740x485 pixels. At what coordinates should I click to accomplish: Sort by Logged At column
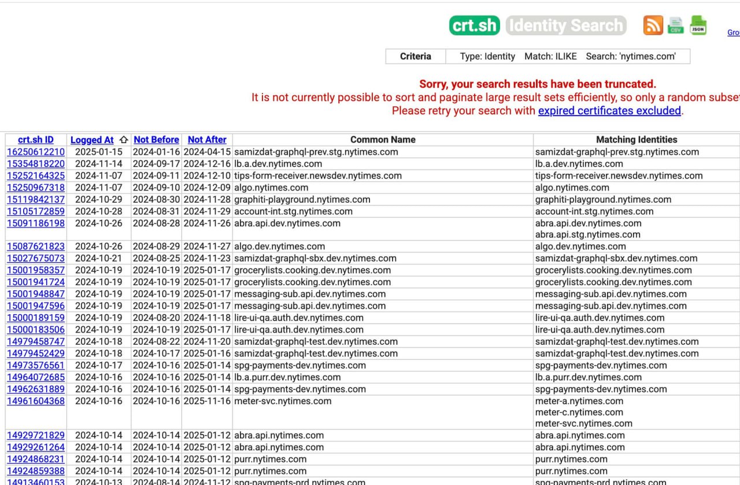click(x=92, y=140)
